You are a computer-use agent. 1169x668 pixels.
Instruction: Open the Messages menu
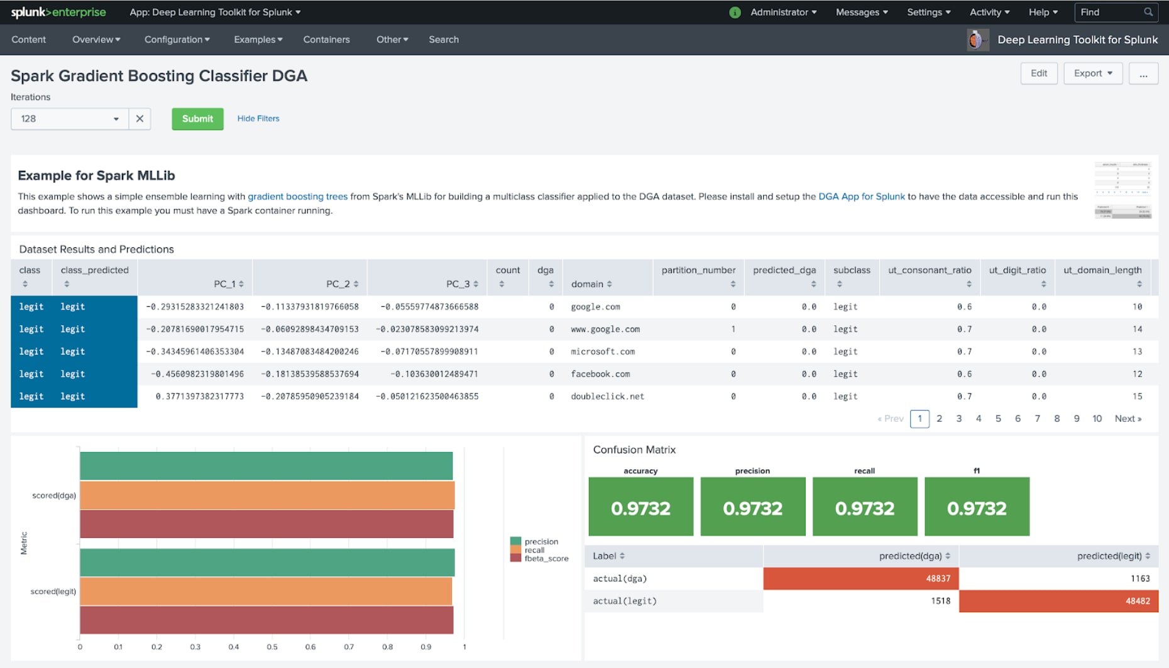[x=862, y=12]
